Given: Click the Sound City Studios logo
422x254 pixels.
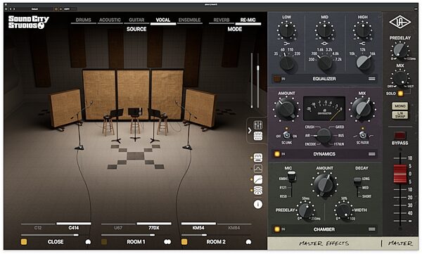Looking at the screenshot, I should tap(29, 22).
